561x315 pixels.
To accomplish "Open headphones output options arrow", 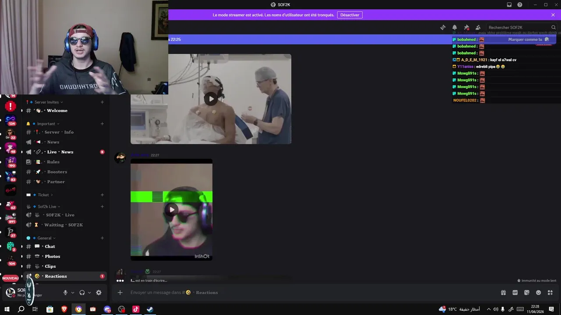I will [x=89, y=293].
